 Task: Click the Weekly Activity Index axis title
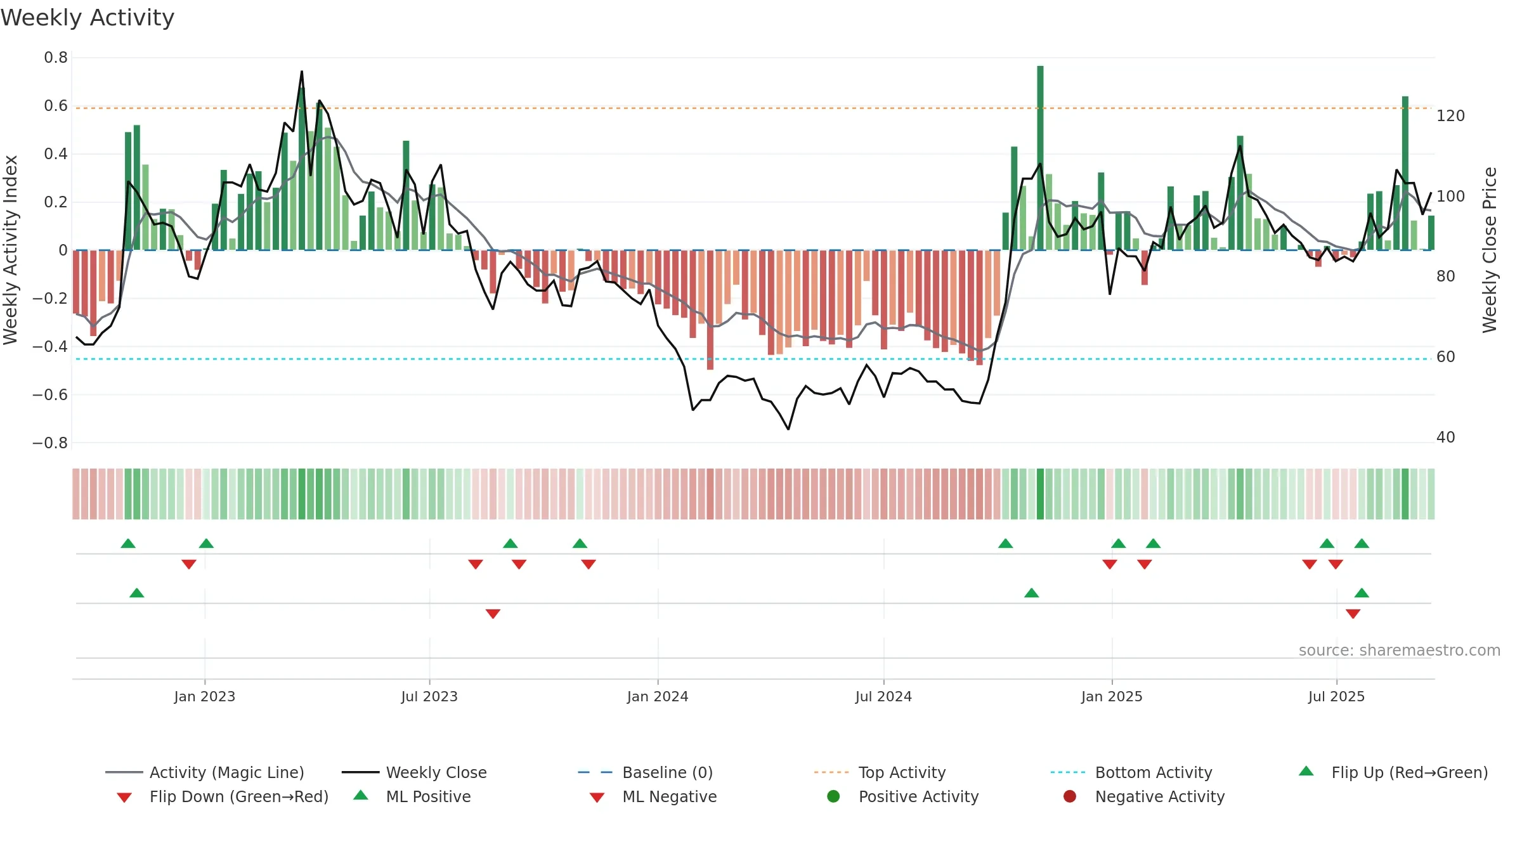(10, 250)
